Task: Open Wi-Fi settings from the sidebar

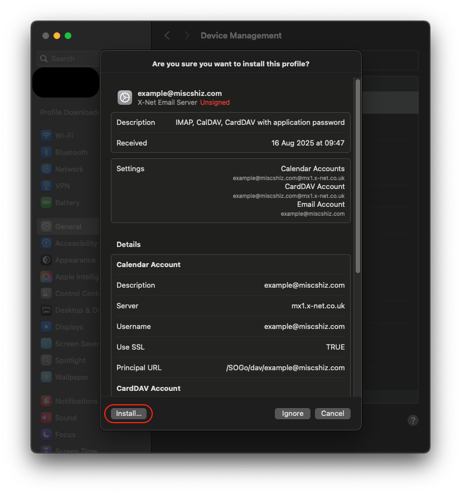Action: pos(46,135)
